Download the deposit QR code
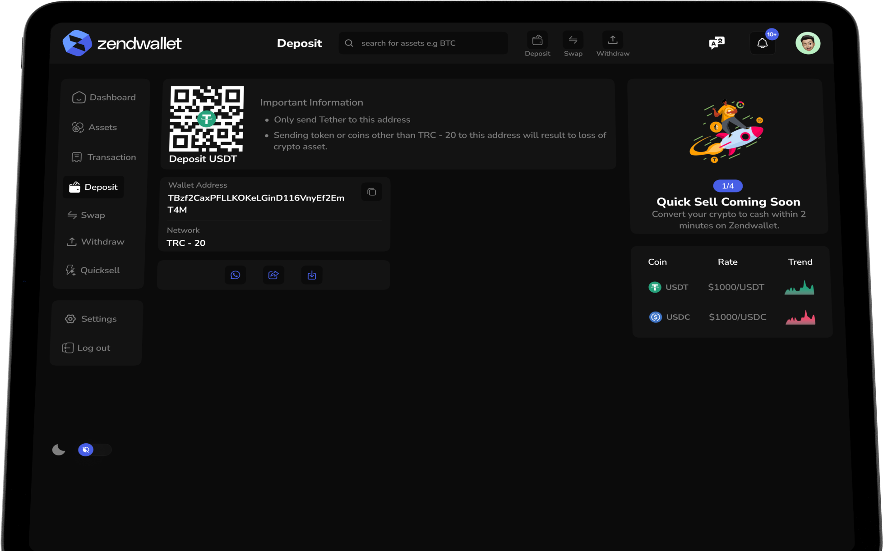Screen dimensions: 883x551 [311, 275]
